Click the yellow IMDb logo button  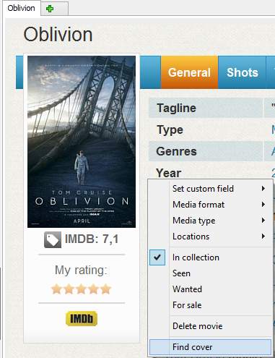point(82,318)
